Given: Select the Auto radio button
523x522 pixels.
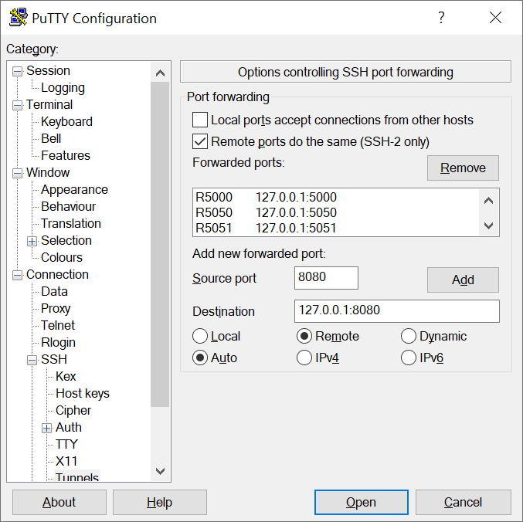Looking at the screenshot, I should click(200, 358).
